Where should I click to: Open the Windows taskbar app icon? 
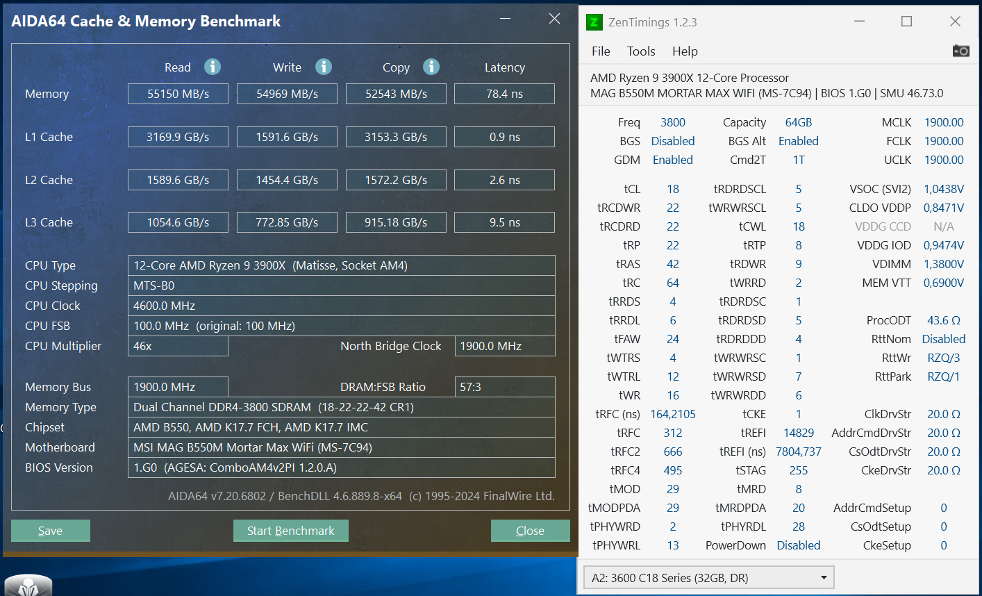pyautogui.click(x=28, y=587)
